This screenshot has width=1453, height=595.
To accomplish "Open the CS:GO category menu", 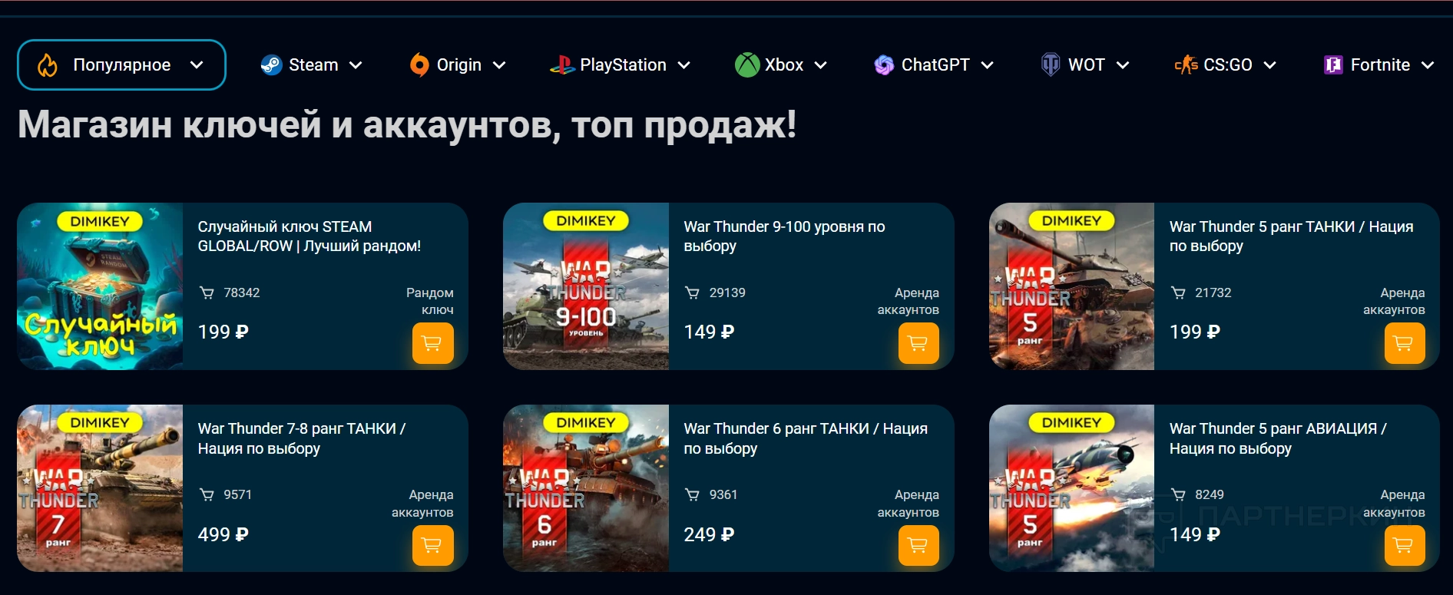I will 1226,65.
